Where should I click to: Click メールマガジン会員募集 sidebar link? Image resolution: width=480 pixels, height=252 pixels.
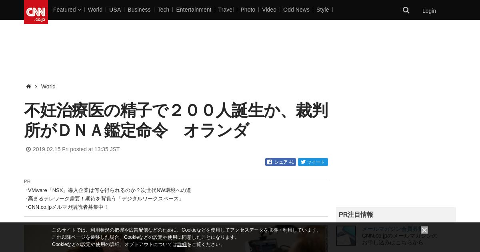click(x=392, y=229)
